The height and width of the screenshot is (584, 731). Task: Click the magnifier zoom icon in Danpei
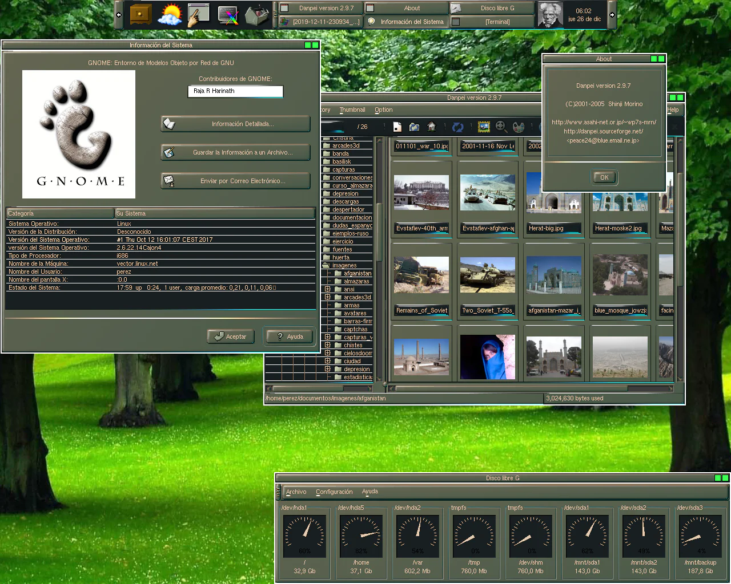(x=501, y=127)
